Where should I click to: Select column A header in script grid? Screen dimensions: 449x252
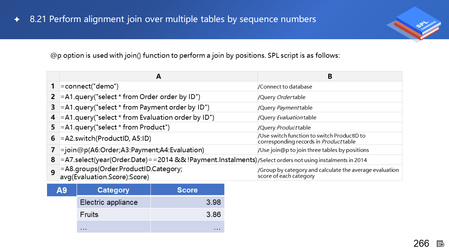pos(159,76)
